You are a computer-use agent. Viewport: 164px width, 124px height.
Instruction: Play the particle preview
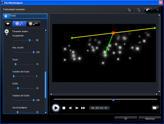click(56, 108)
